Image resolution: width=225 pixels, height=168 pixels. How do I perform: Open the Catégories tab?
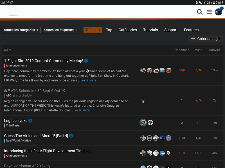click(128, 30)
